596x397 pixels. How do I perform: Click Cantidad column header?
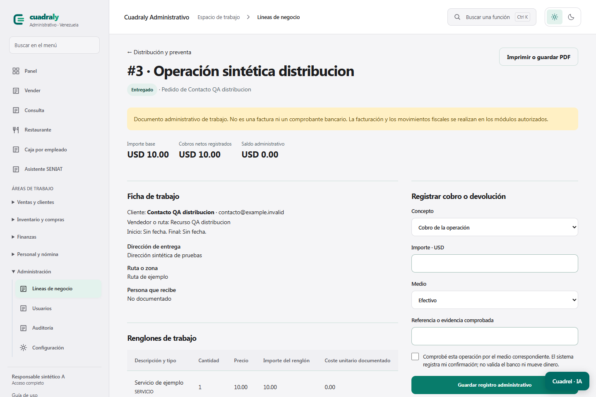click(x=209, y=361)
